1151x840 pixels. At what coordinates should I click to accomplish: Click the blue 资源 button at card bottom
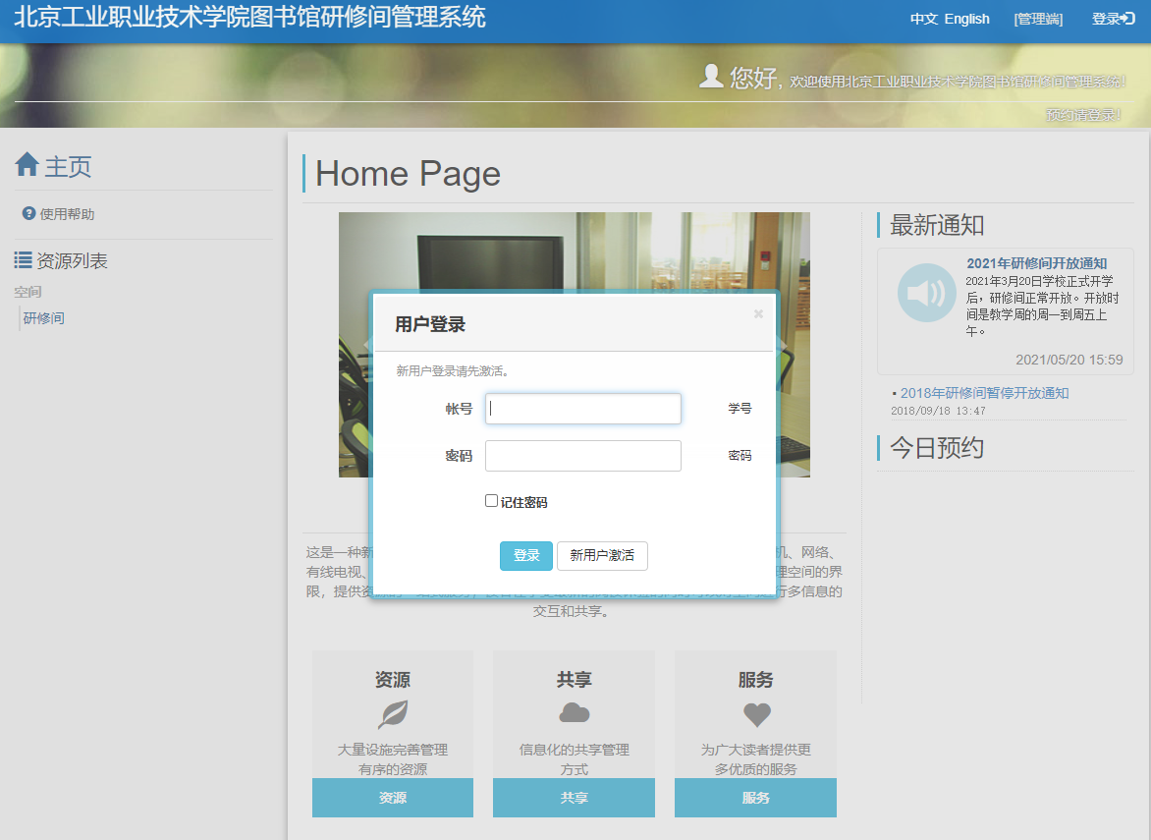click(393, 798)
